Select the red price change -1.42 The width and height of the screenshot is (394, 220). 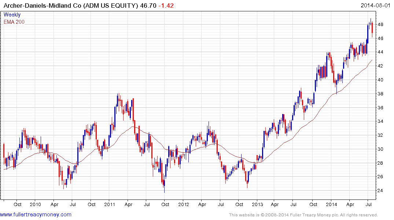166,5
